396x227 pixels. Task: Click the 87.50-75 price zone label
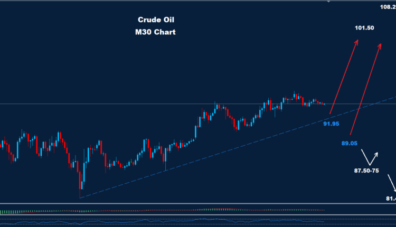pyautogui.click(x=366, y=171)
